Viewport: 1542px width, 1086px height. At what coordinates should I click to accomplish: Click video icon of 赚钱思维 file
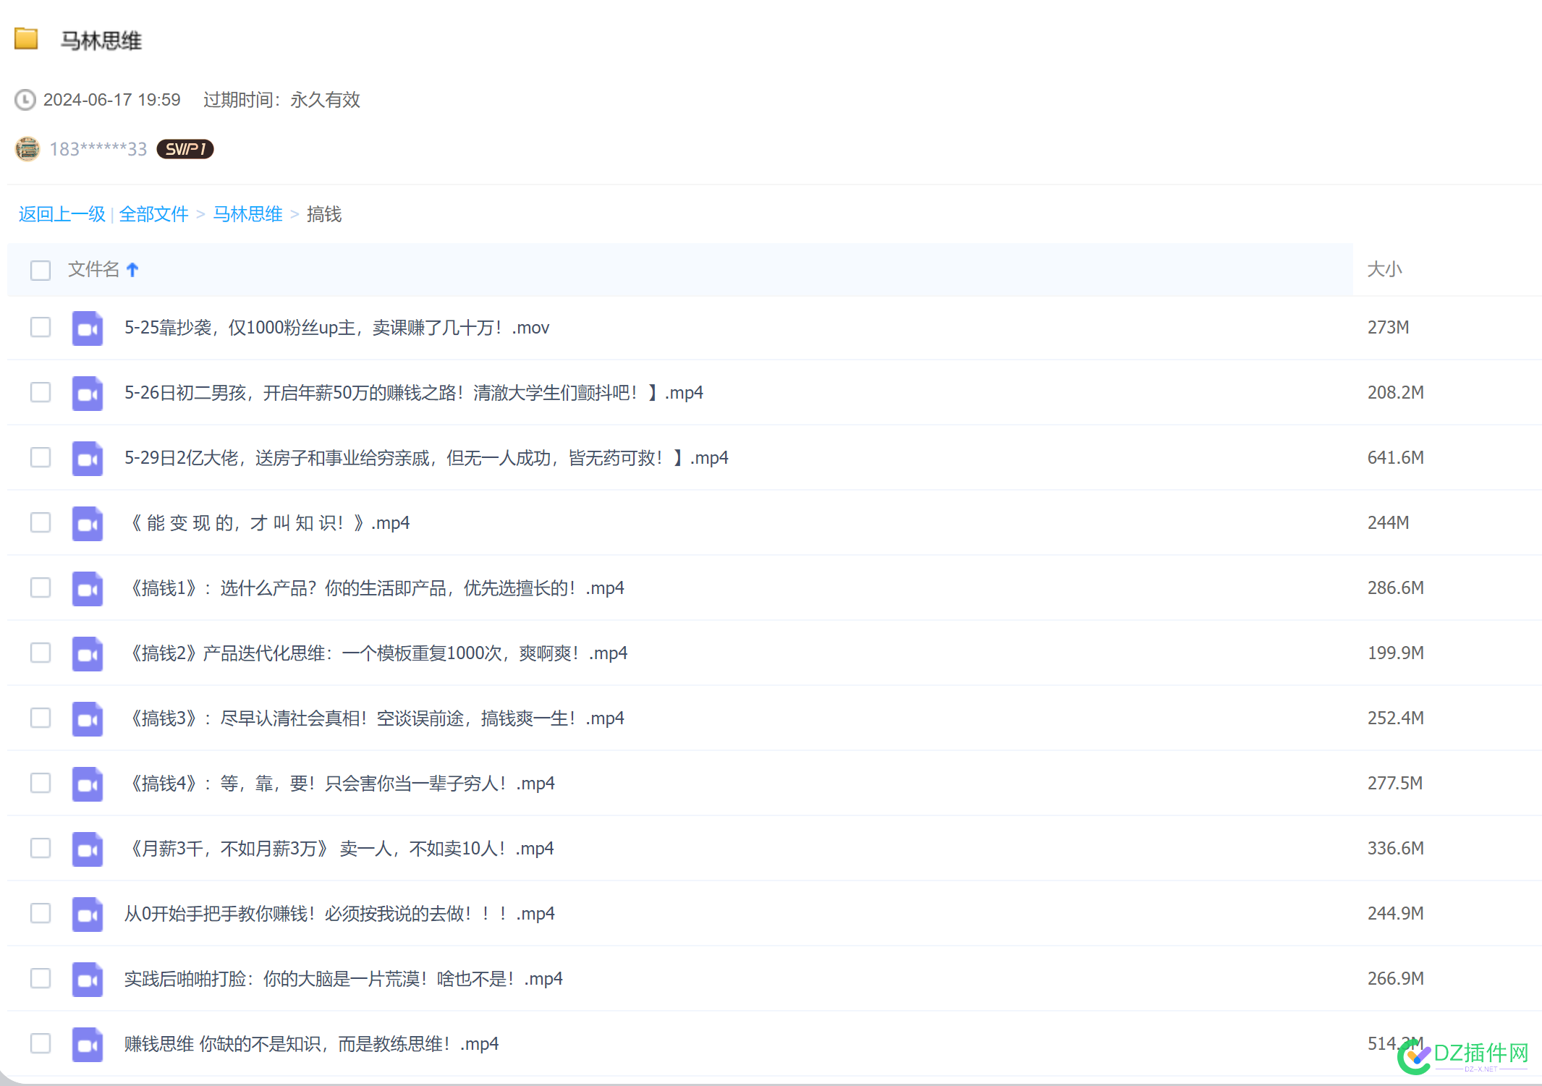coord(88,1045)
